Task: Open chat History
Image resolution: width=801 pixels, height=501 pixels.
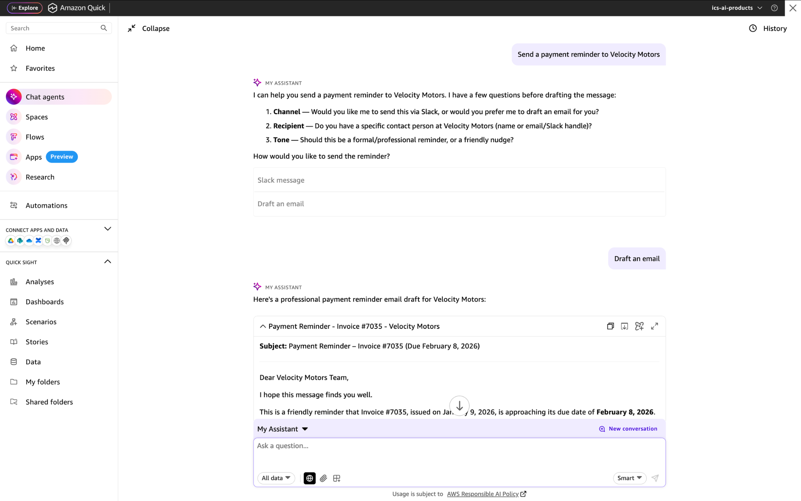Action: click(x=768, y=28)
